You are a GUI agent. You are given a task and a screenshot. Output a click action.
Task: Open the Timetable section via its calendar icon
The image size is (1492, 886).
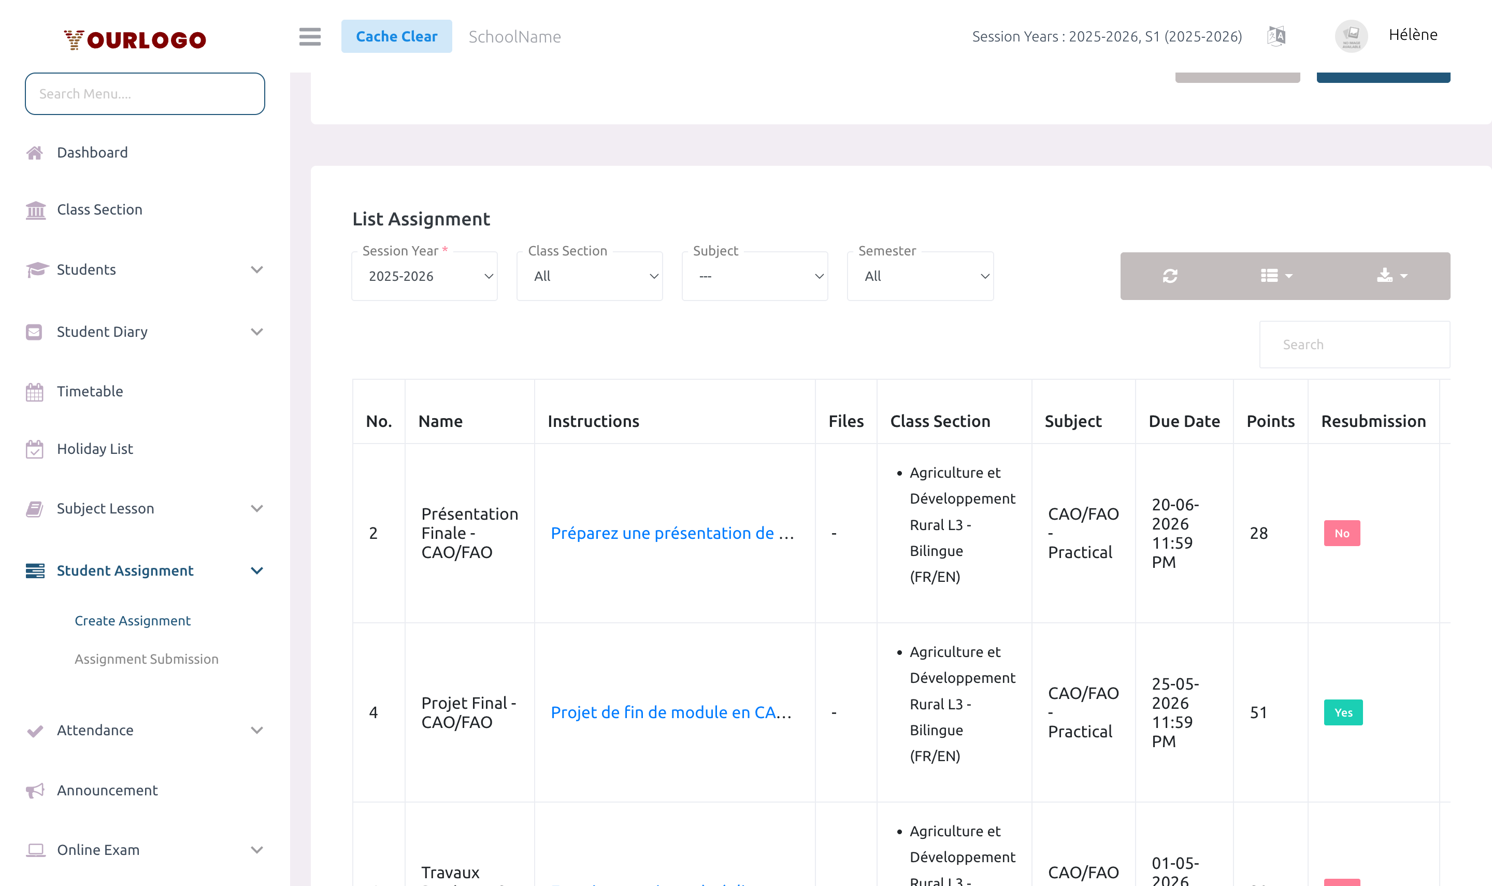coord(35,391)
